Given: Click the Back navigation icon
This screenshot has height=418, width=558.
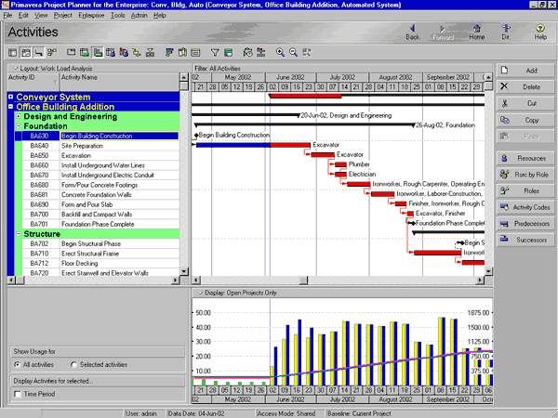Looking at the screenshot, I should click(x=413, y=31).
